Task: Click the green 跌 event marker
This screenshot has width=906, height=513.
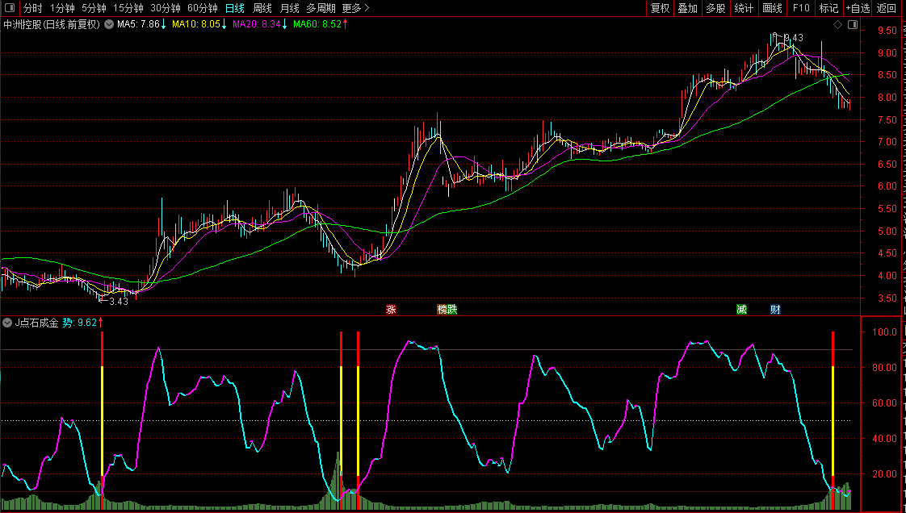Action: (x=452, y=309)
